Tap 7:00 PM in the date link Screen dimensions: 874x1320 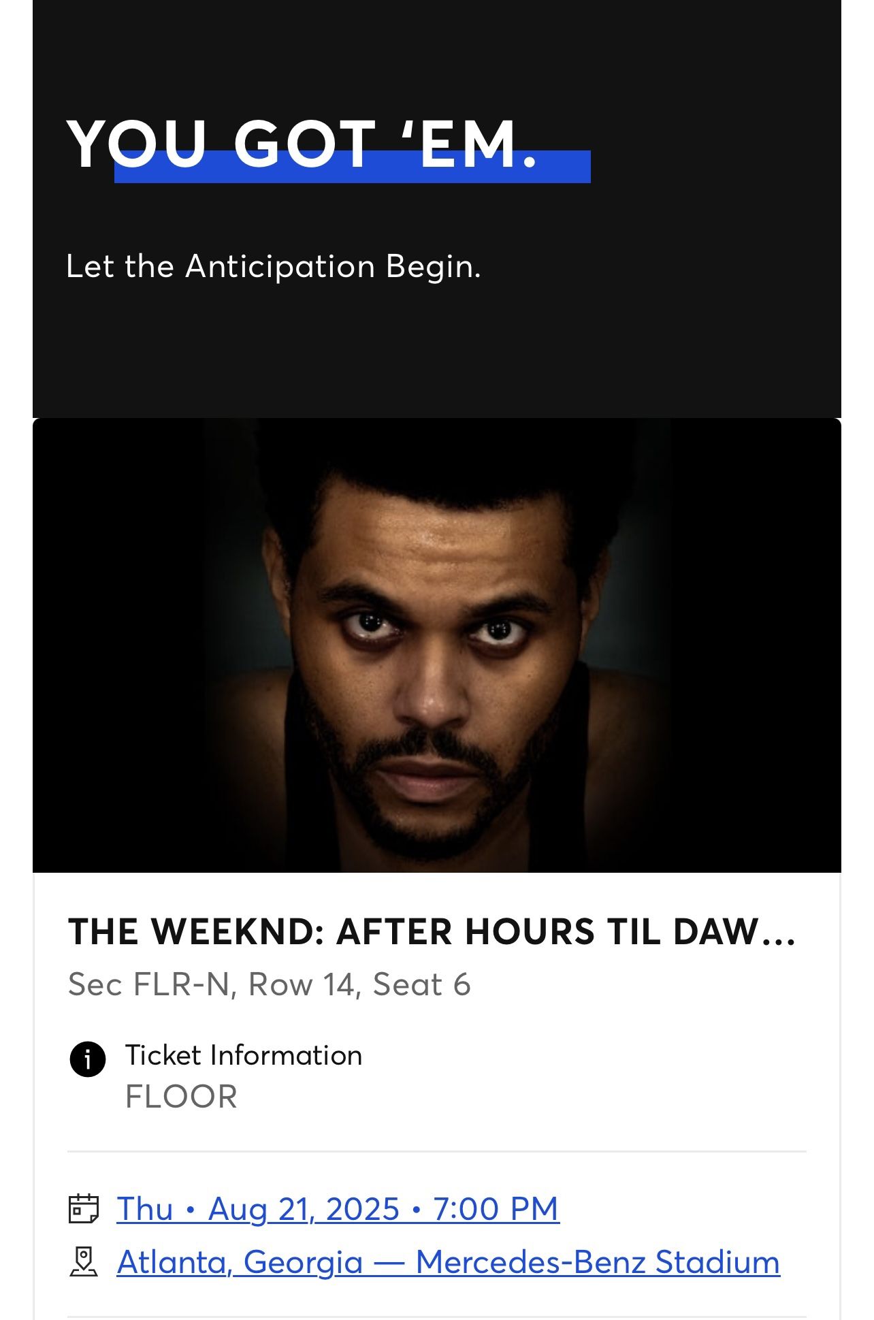496,1209
